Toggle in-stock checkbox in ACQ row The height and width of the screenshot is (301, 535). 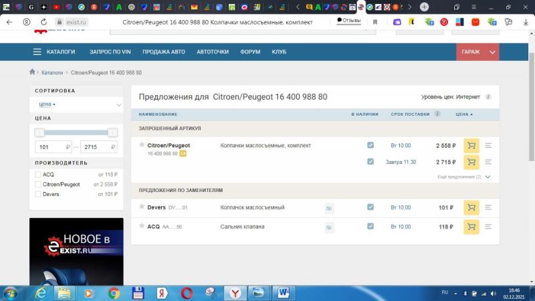click(x=370, y=226)
